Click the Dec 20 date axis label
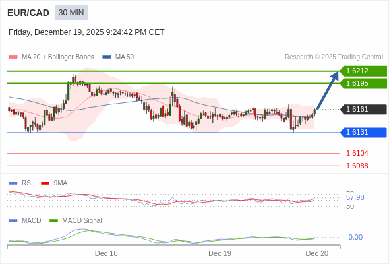 coord(317,253)
